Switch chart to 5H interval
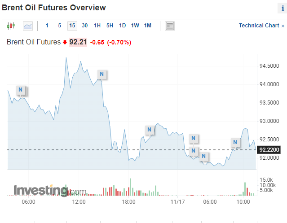287x223 pixels. click(x=110, y=26)
